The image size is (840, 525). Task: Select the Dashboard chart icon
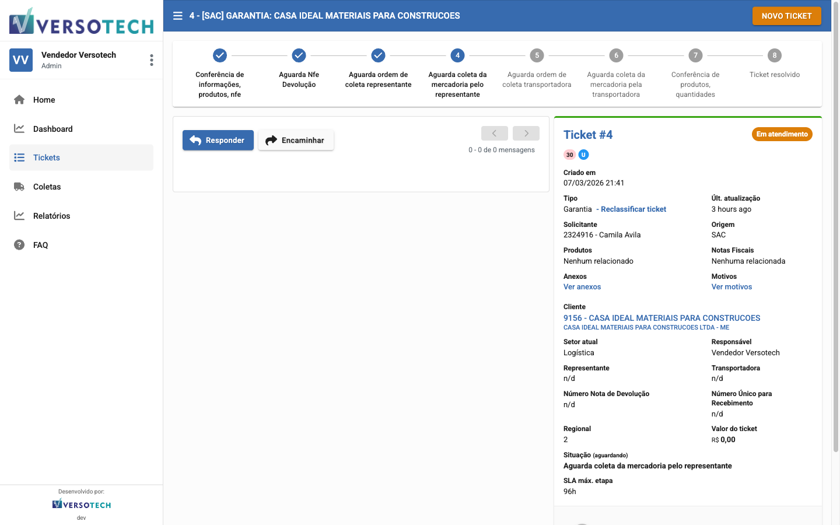pyautogui.click(x=19, y=128)
